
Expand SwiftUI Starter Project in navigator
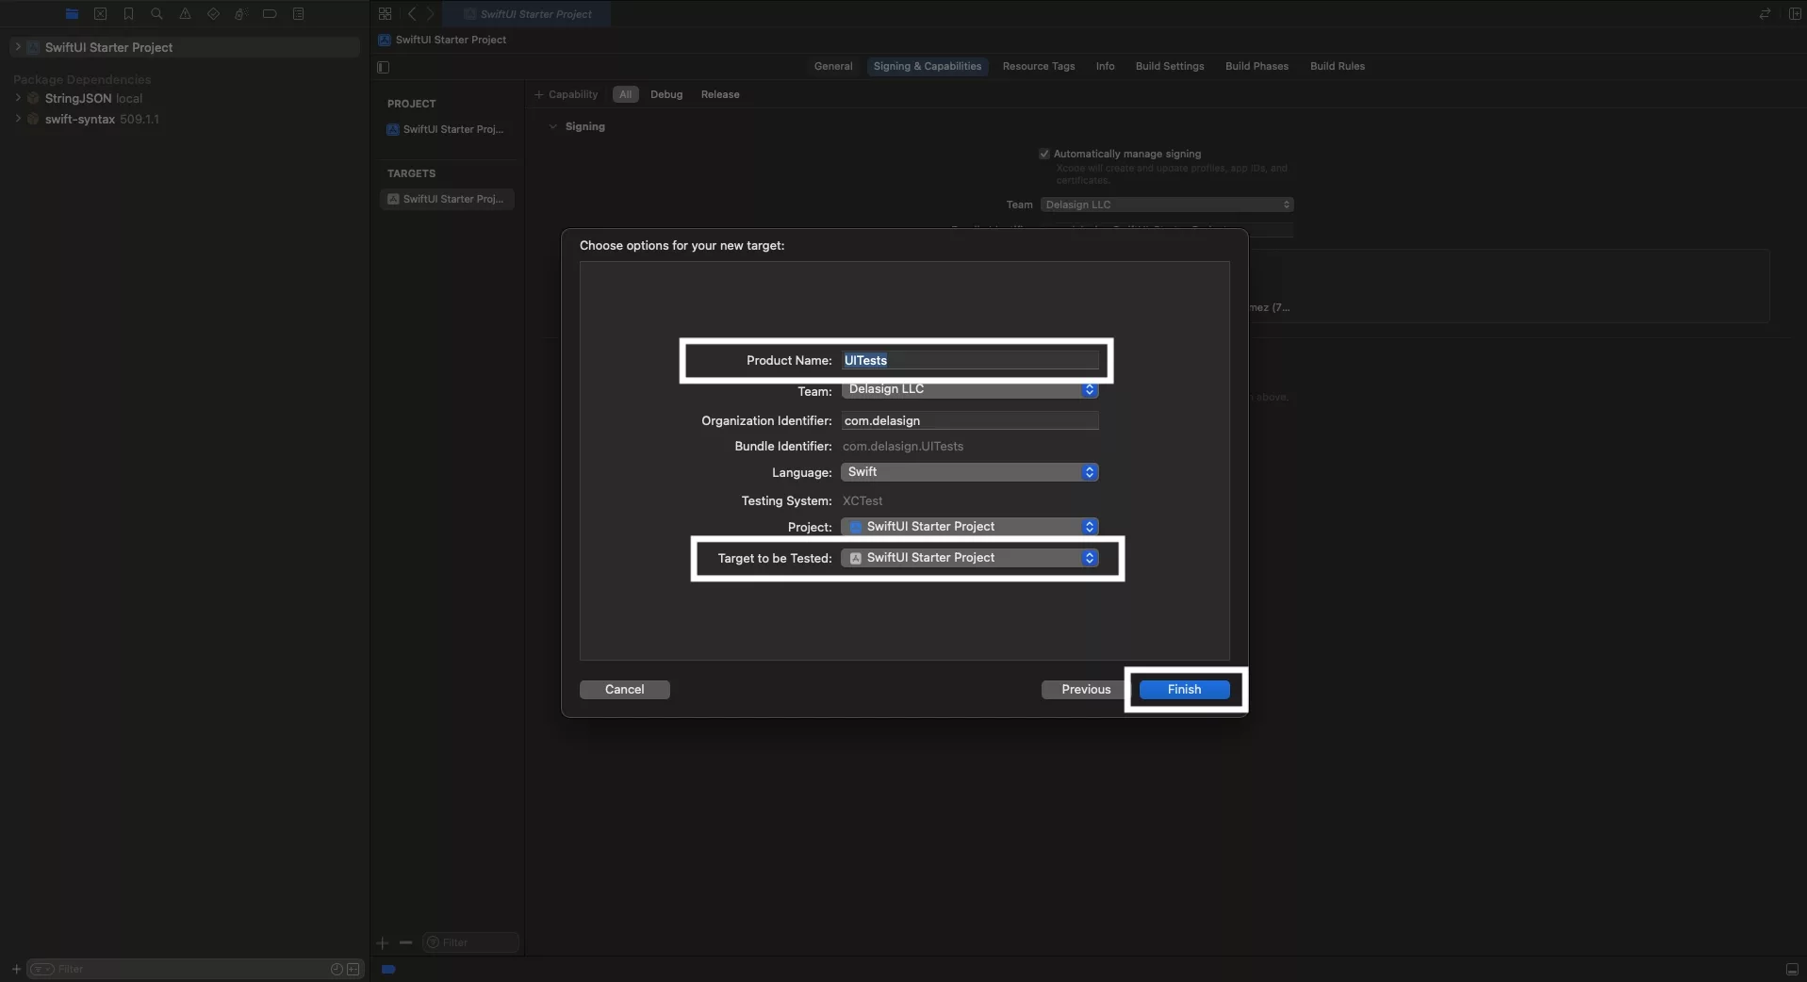click(x=18, y=47)
